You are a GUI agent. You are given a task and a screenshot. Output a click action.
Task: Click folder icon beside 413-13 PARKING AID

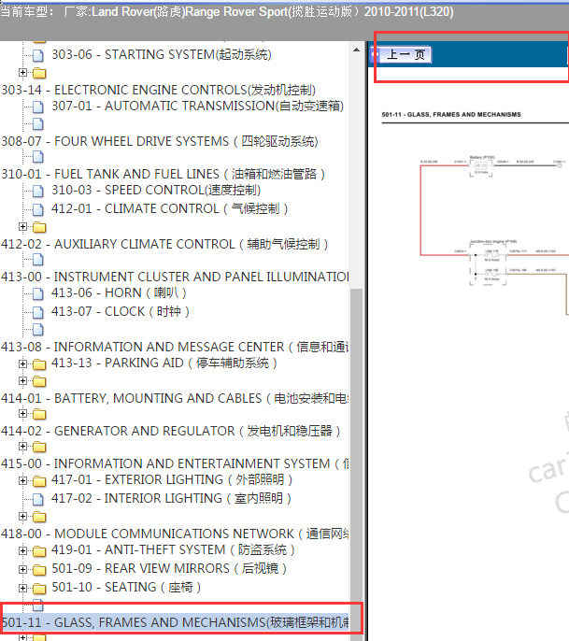(x=39, y=363)
